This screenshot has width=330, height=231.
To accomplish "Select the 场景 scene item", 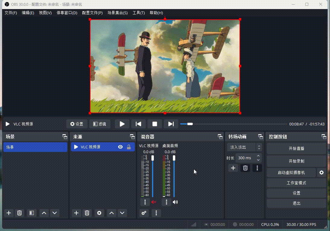I will coord(35,147).
